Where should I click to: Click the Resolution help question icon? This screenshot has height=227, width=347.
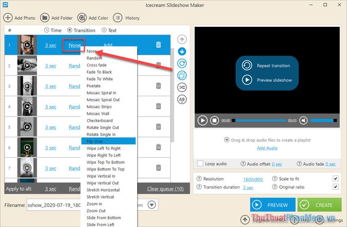(x=199, y=178)
